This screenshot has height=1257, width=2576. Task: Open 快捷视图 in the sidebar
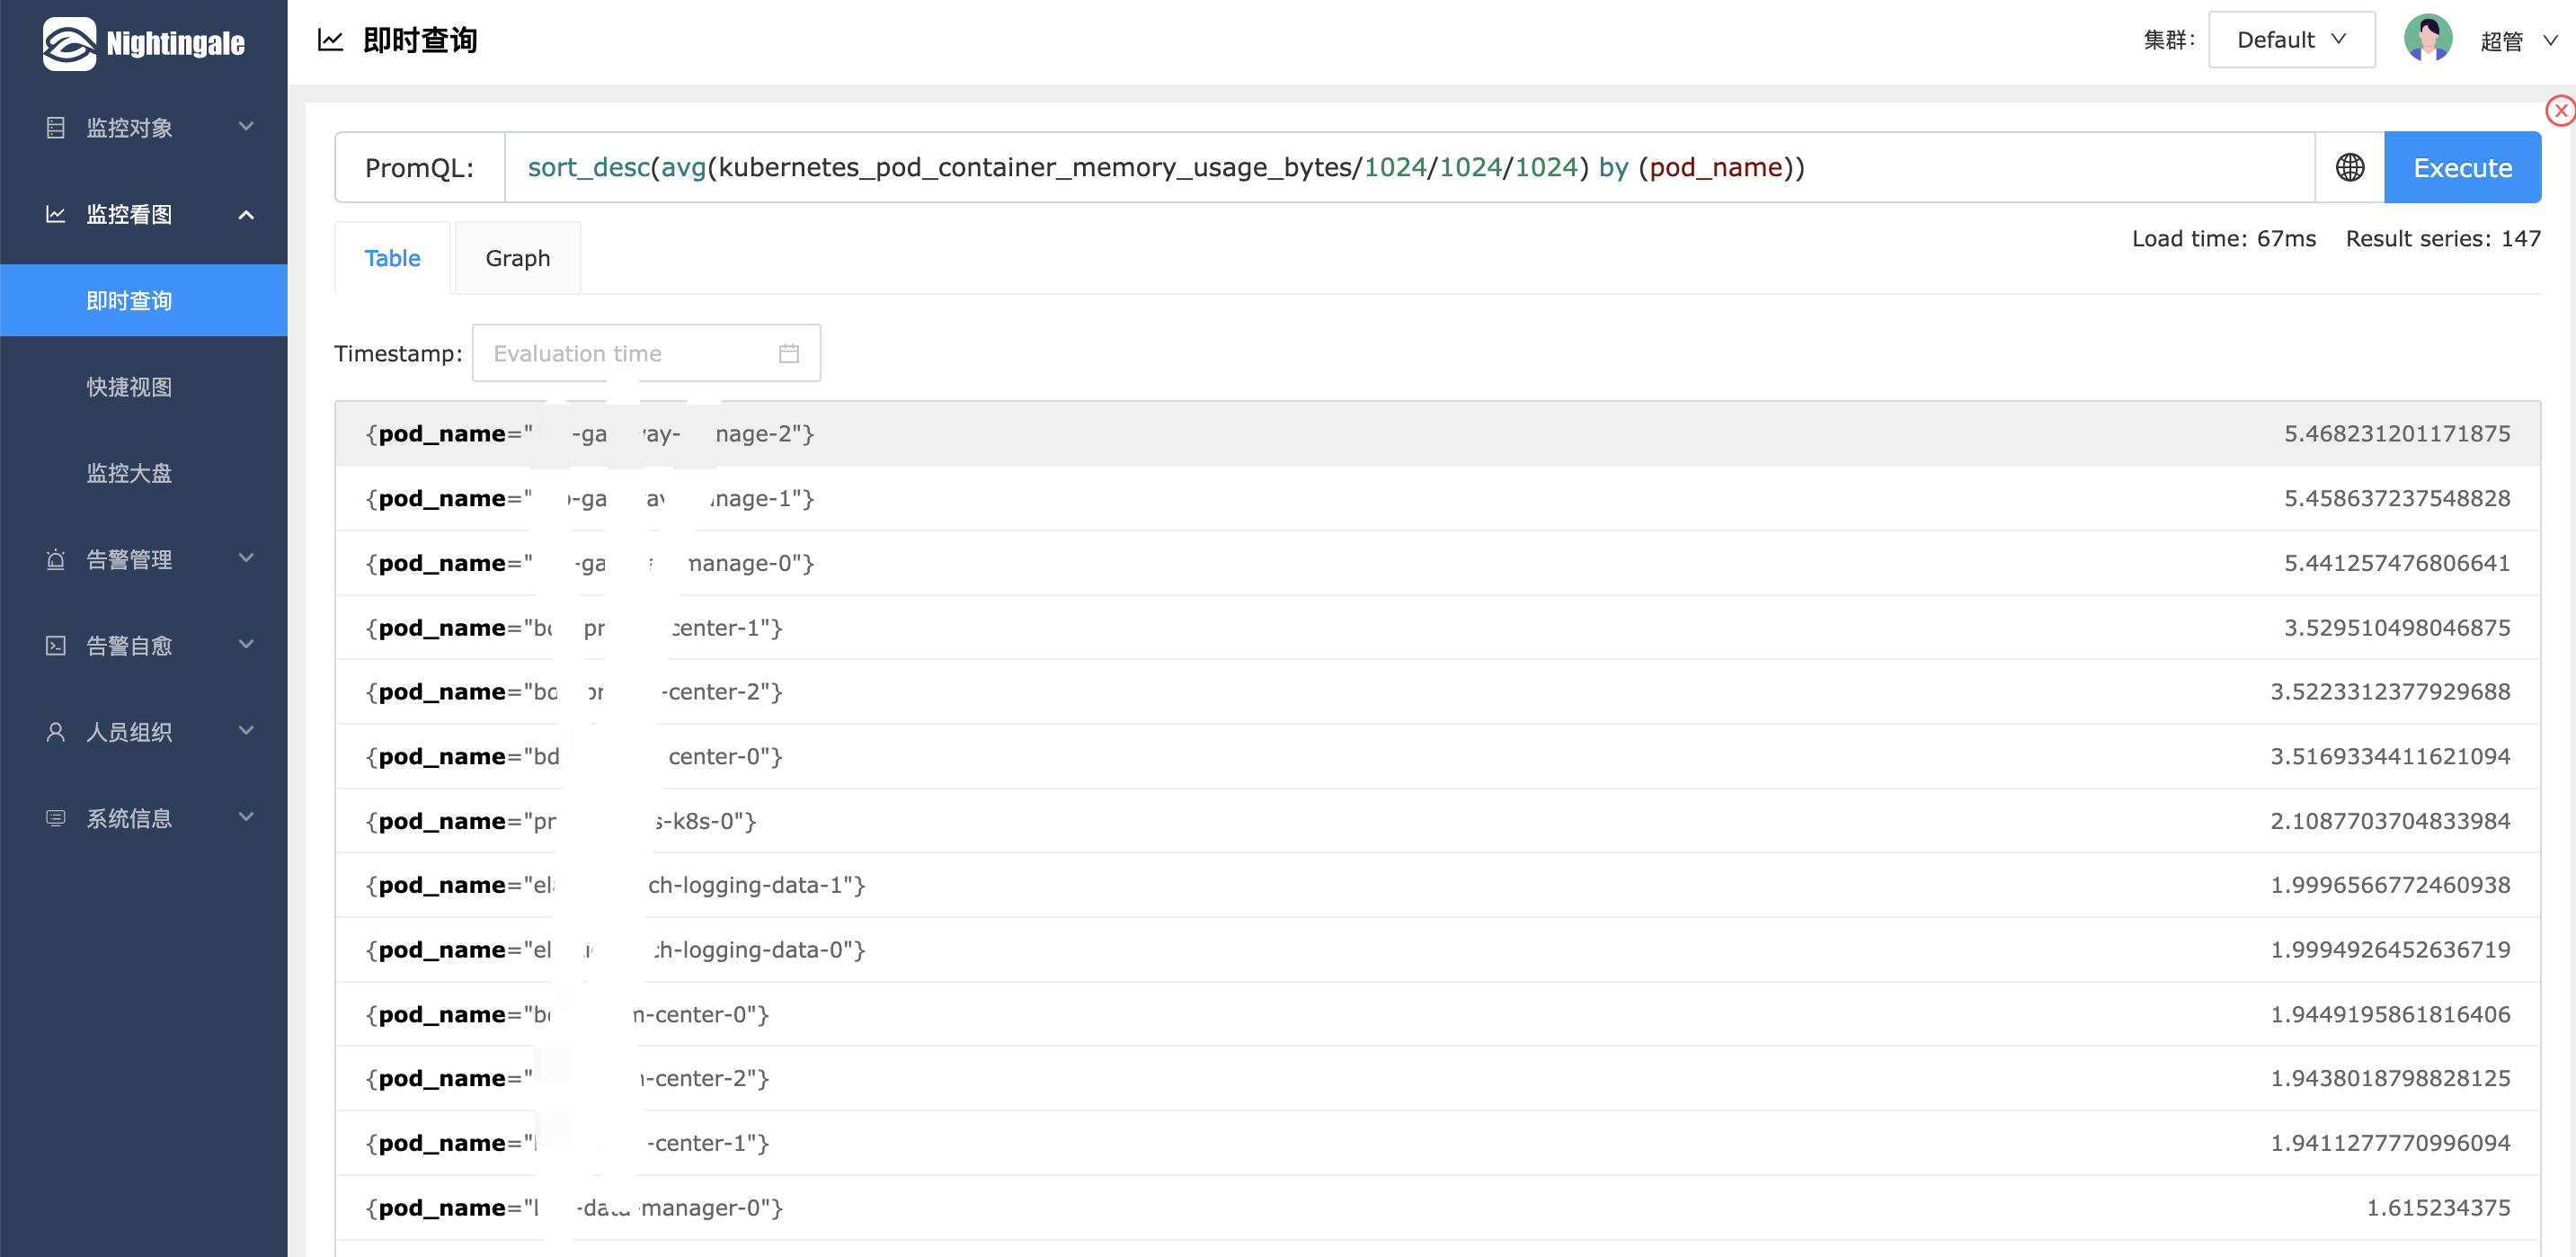pyautogui.click(x=129, y=387)
